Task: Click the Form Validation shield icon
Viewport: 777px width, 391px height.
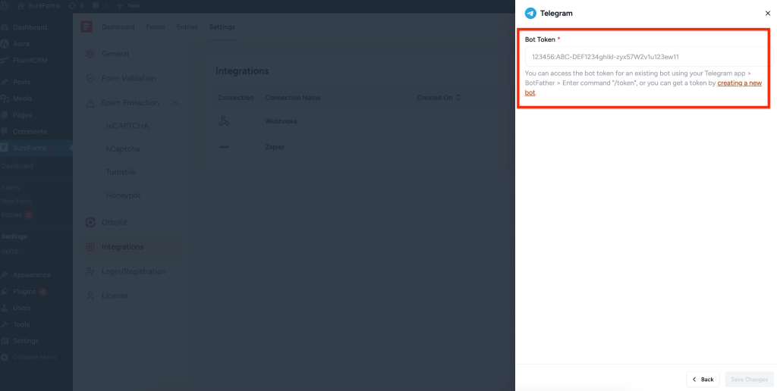Action: point(90,78)
